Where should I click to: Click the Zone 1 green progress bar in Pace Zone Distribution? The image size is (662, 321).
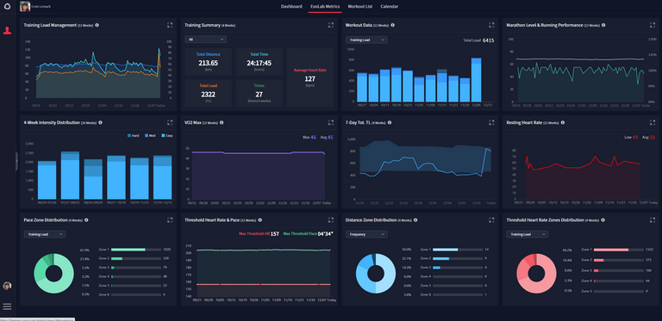136,250
